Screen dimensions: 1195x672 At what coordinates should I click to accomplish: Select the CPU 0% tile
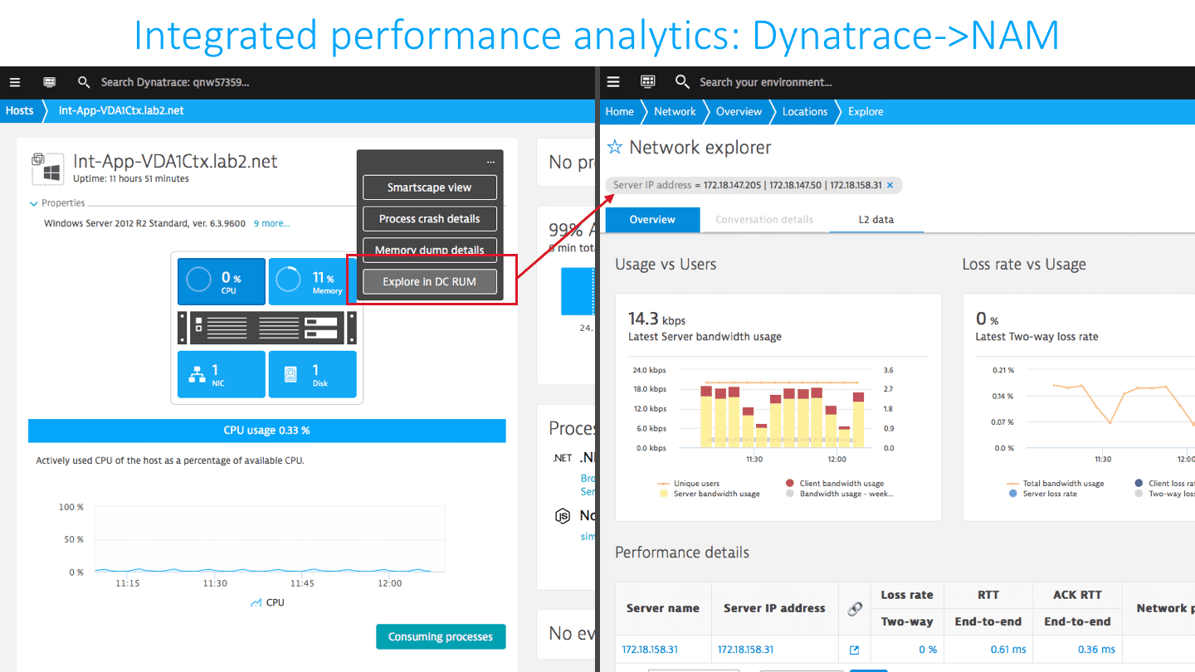[x=222, y=281]
